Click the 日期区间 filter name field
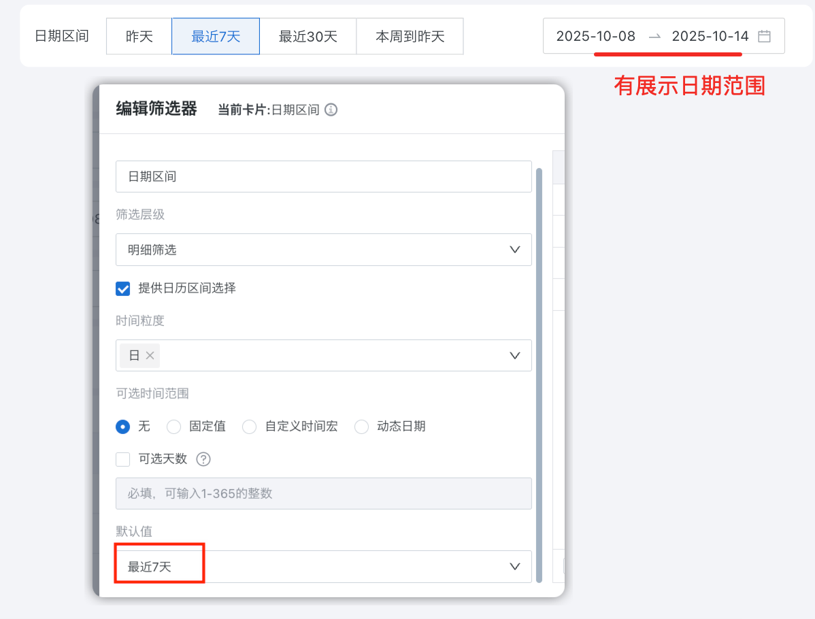The height and width of the screenshot is (619, 815). tap(323, 176)
